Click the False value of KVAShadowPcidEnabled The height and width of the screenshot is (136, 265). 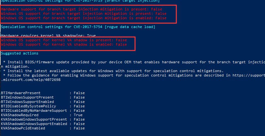pos(79,128)
